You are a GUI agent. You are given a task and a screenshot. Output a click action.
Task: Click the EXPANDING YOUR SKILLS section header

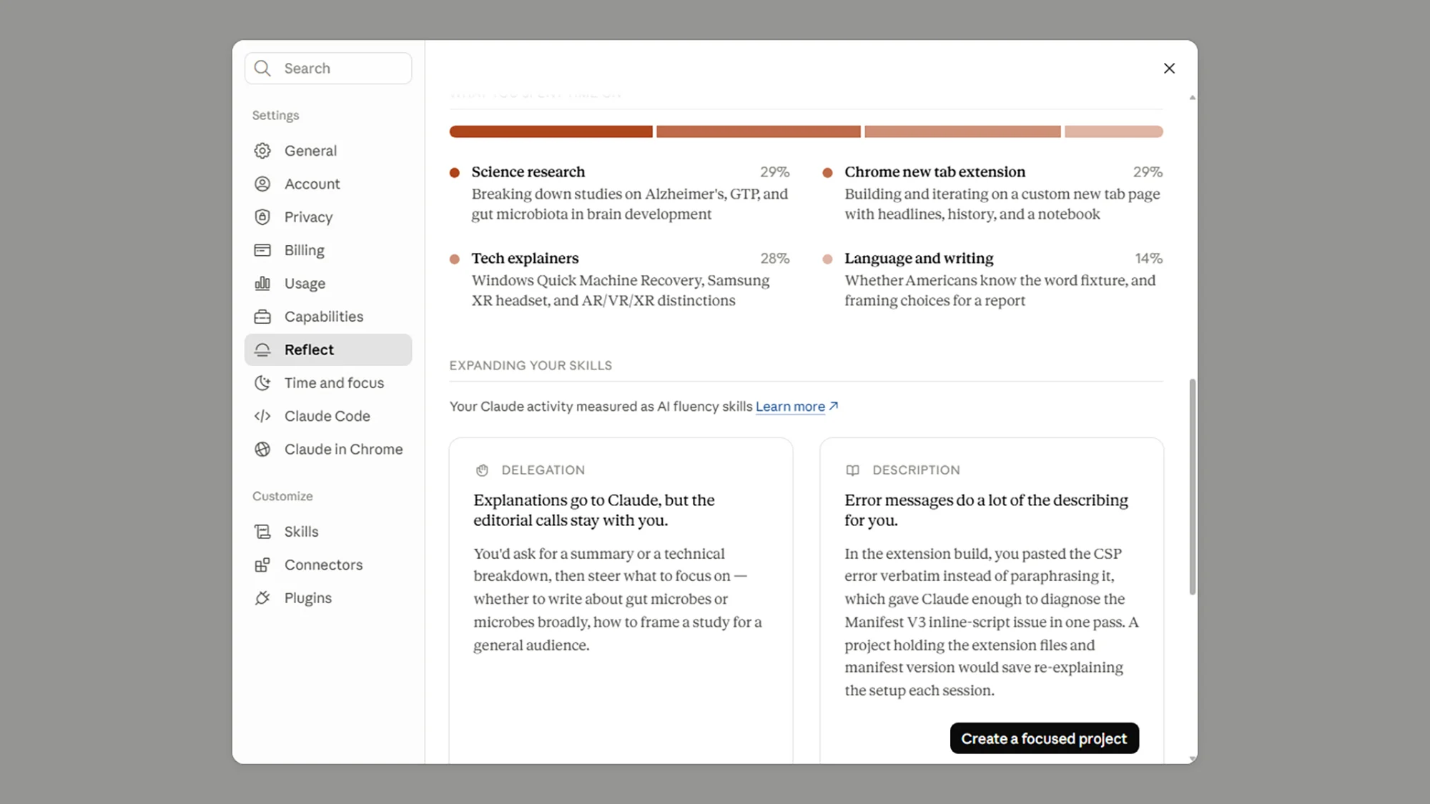[531, 365]
